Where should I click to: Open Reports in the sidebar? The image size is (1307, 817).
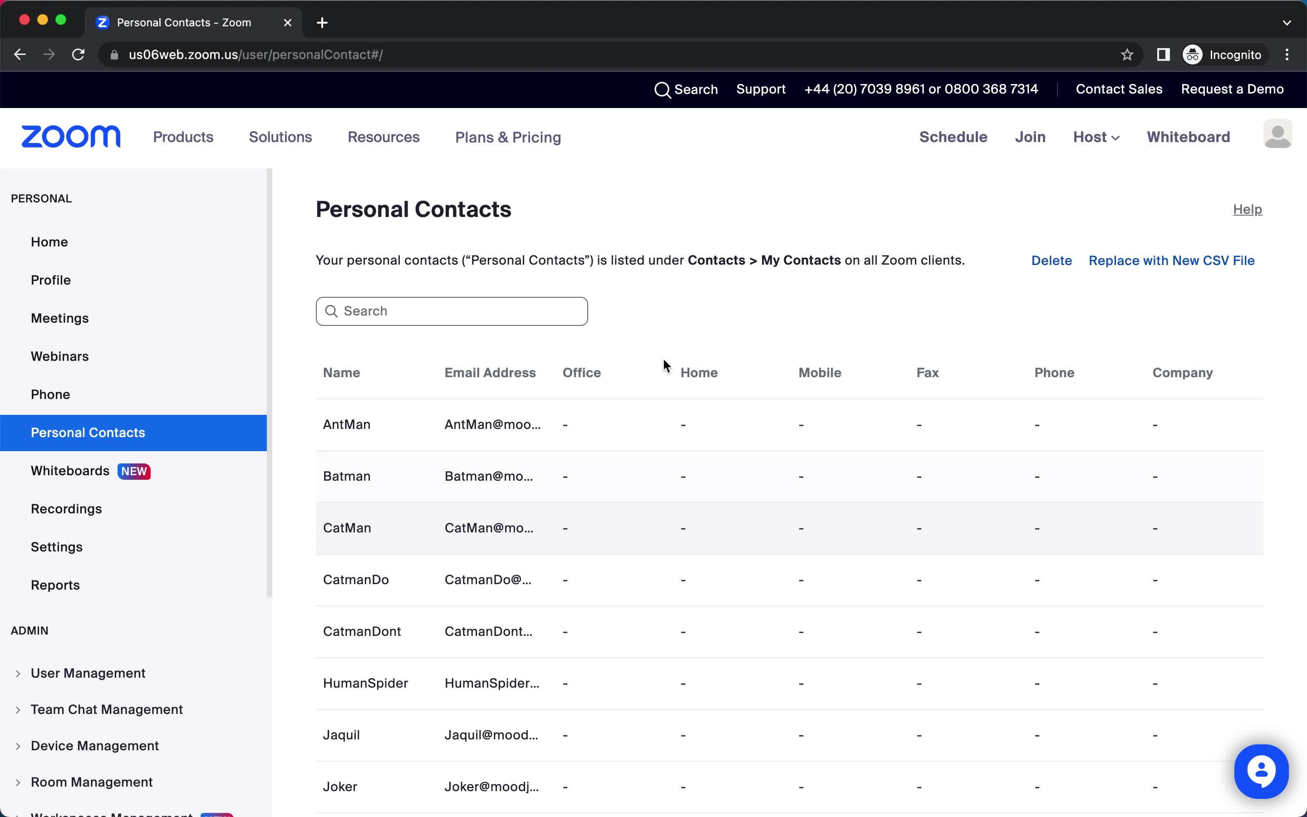click(55, 585)
